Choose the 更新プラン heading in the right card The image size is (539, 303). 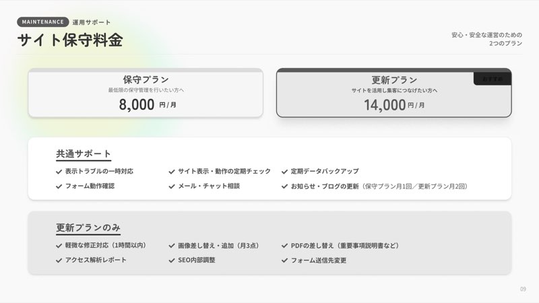point(394,80)
